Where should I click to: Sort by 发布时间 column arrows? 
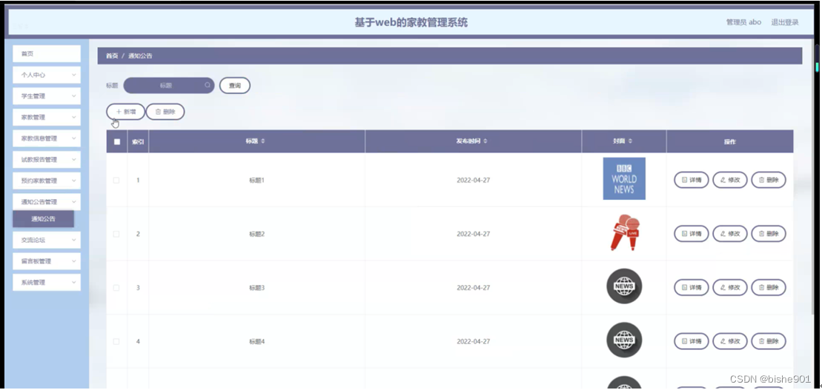[485, 141]
